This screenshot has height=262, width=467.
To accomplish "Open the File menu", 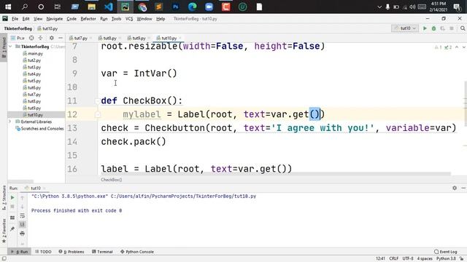I will coord(15,19).
